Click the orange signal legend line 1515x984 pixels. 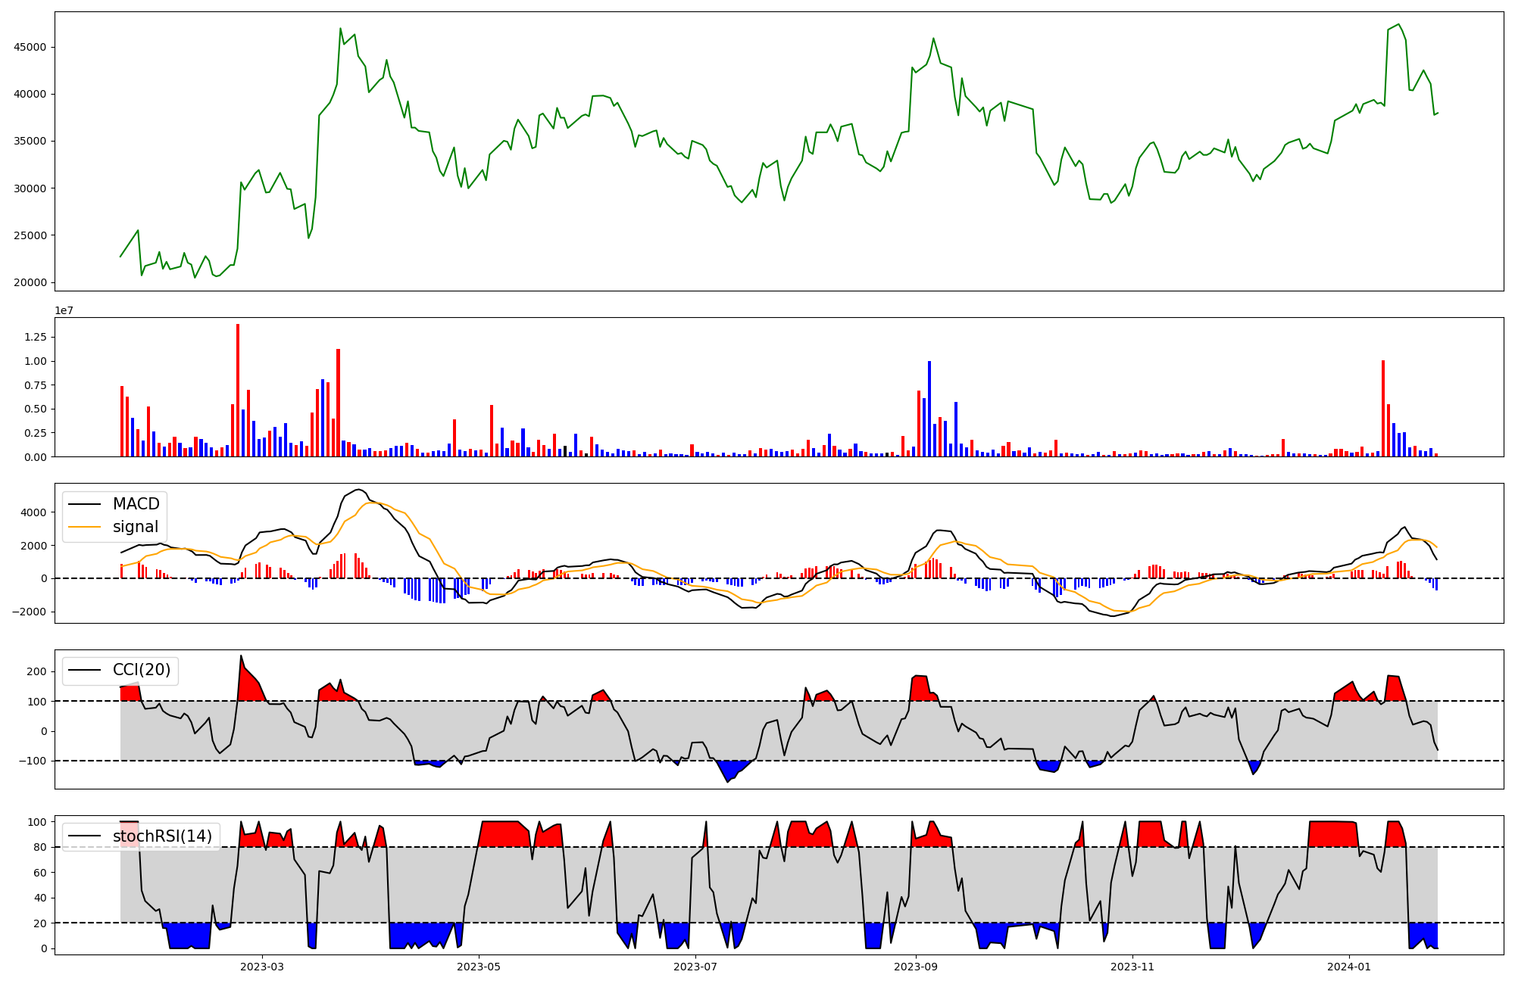[85, 527]
